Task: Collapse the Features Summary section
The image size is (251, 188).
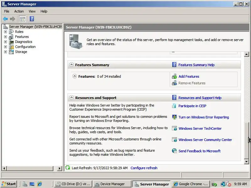Action: (x=72, y=65)
